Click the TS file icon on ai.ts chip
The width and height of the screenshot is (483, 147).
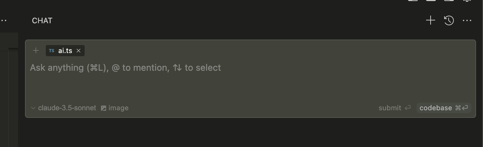pos(52,51)
